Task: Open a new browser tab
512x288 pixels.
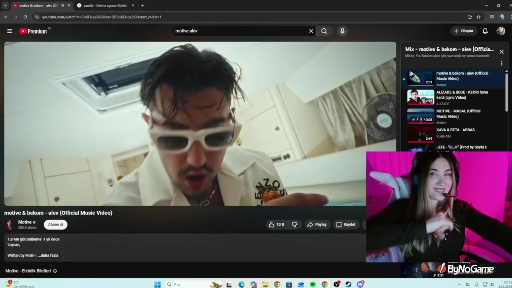Action: pyautogui.click(x=143, y=6)
